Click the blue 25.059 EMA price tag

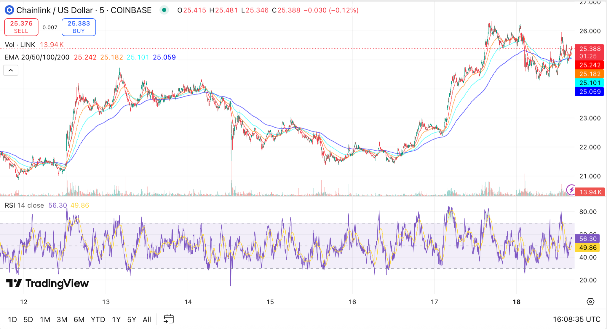pos(589,92)
